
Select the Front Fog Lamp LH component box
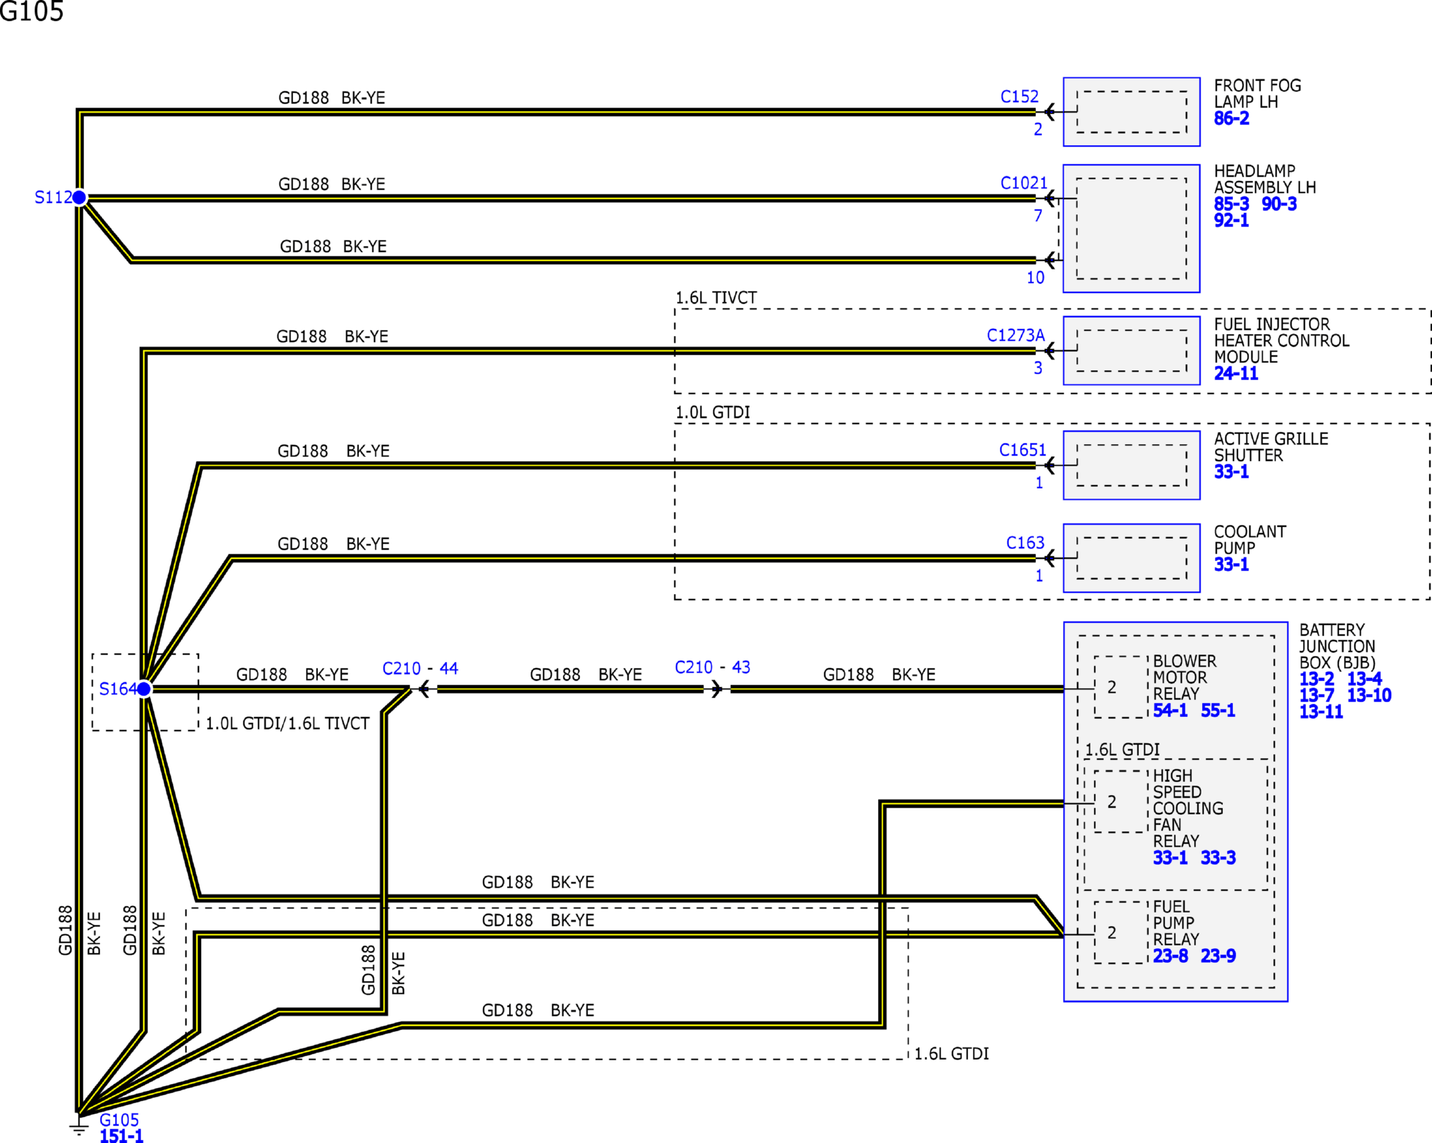tap(1131, 112)
